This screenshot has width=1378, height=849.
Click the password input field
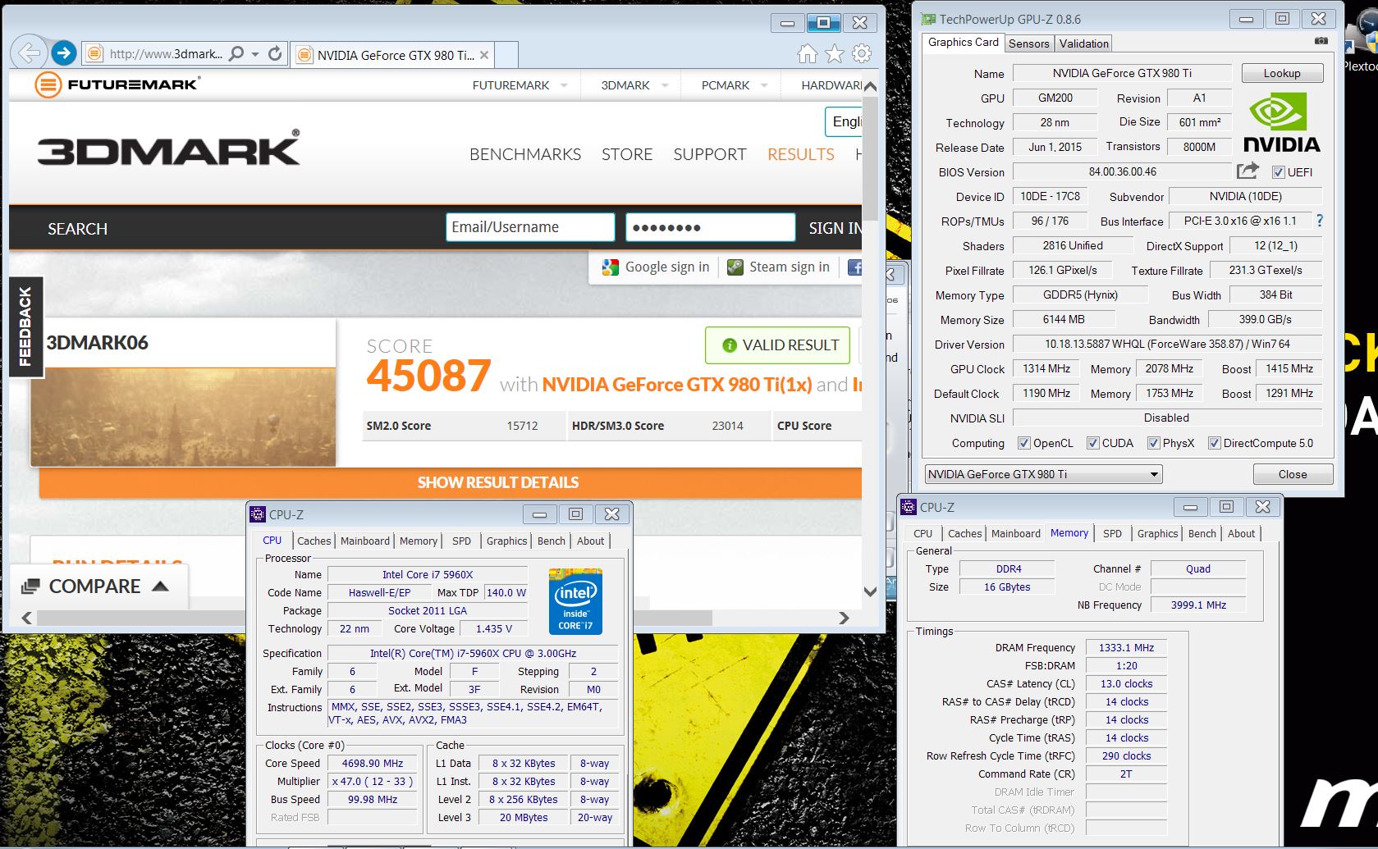(710, 227)
